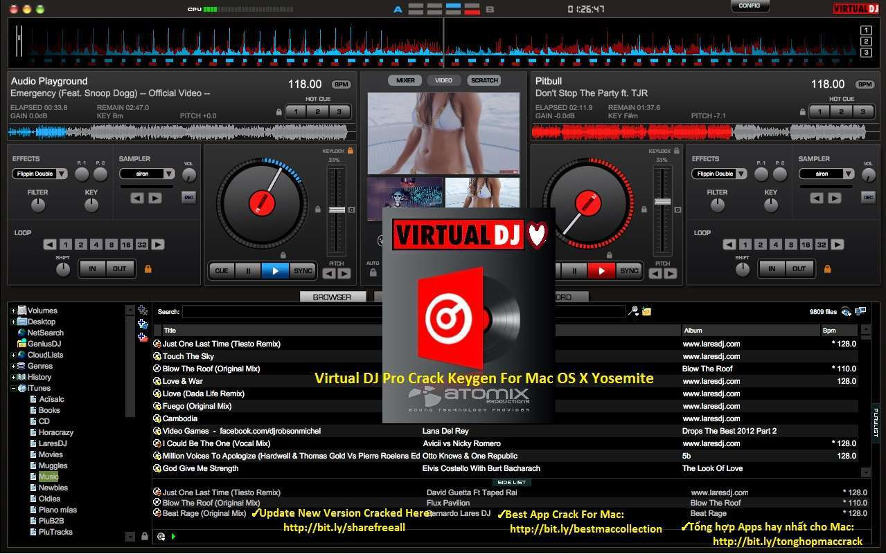Set left deck loop length 32
This screenshot has height=554, width=886.
pos(142,244)
